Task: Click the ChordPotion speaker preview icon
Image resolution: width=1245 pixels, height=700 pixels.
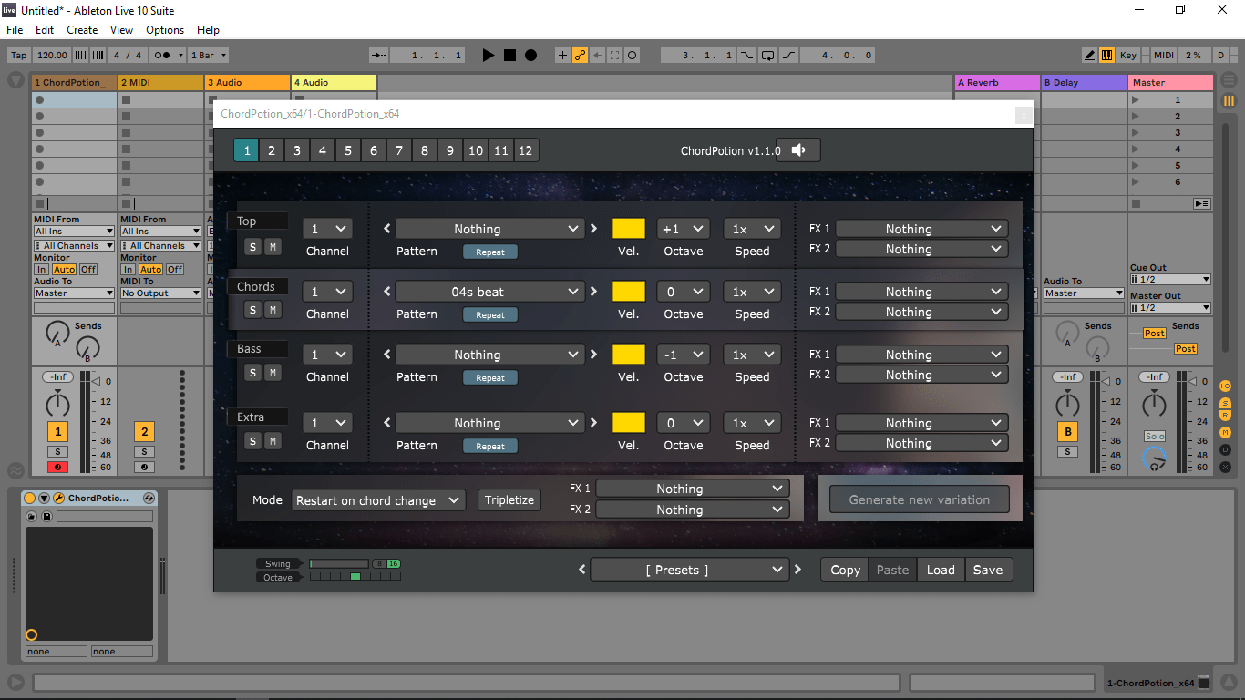Action: tap(798, 150)
